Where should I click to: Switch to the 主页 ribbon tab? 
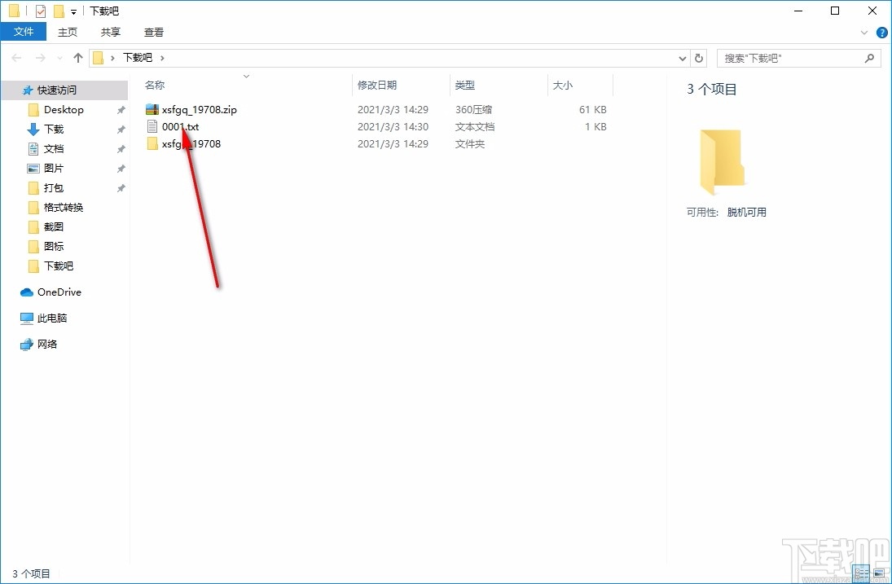pos(67,33)
